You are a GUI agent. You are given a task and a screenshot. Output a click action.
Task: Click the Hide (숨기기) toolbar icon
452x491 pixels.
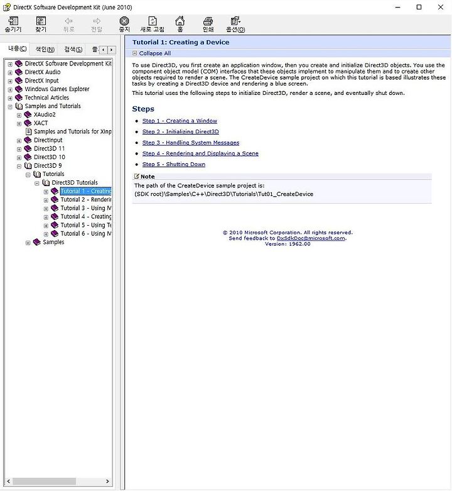(13, 21)
